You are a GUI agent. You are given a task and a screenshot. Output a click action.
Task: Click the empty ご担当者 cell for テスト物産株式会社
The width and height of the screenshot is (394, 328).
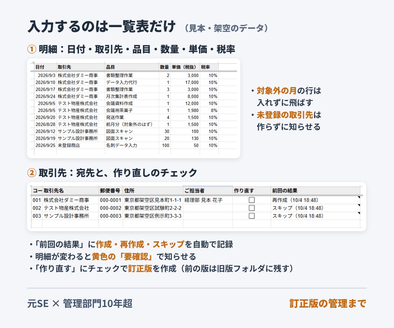pos(208,208)
